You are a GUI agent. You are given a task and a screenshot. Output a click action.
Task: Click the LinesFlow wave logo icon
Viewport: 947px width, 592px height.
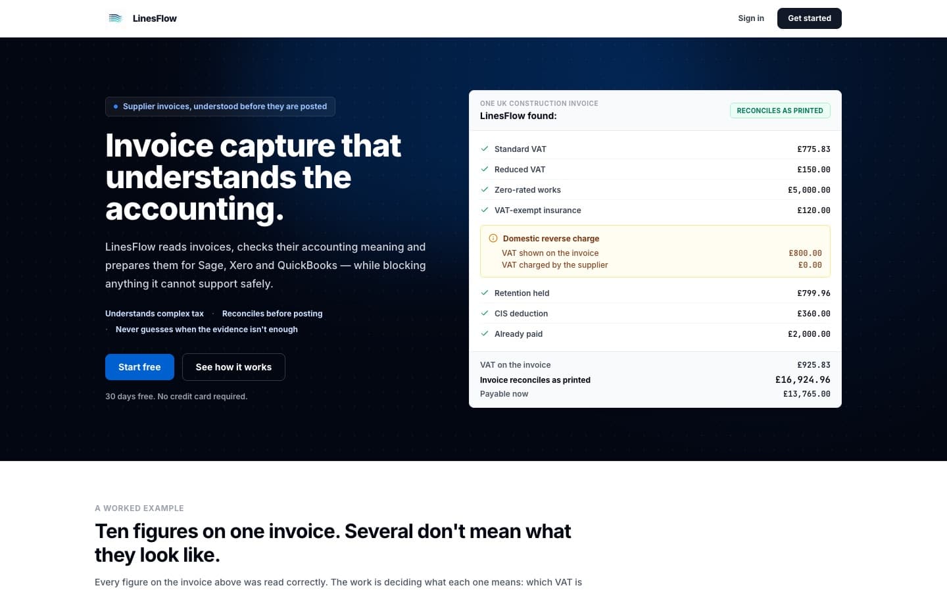point(115,18)
